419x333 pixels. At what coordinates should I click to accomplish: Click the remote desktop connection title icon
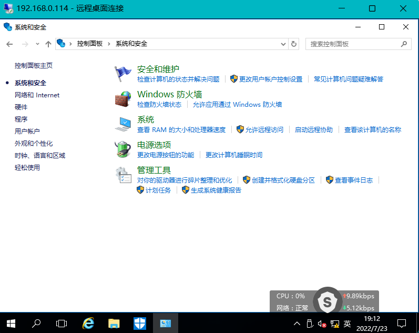[8, 8]
